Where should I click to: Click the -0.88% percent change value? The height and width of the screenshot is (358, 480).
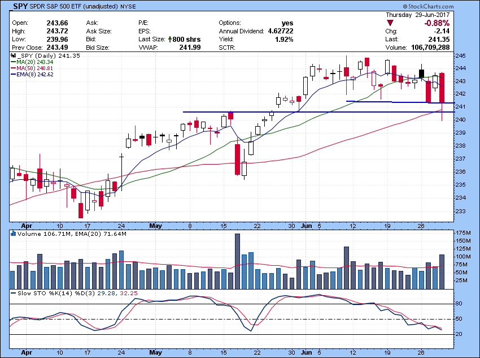click(x=437, y=23)
